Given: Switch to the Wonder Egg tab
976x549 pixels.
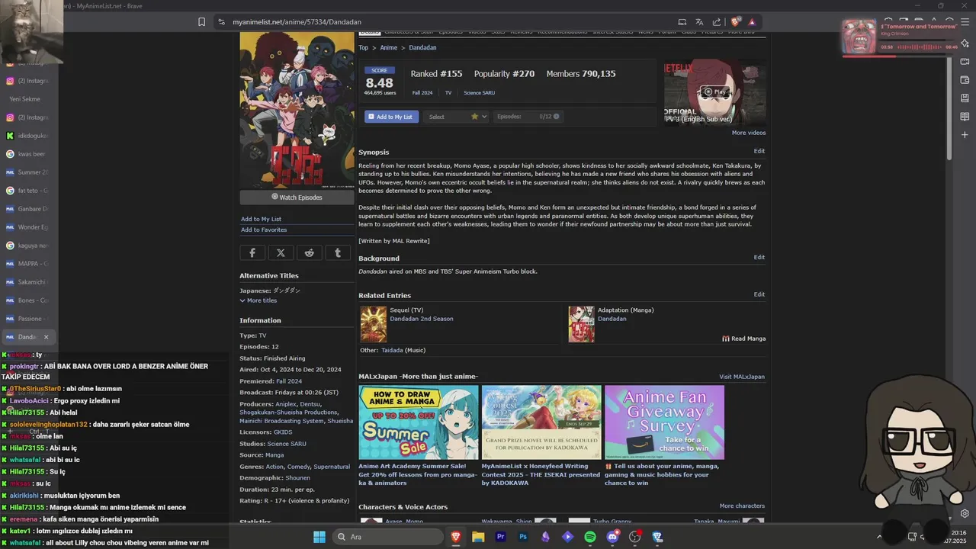Looking at the screenshot, I should click(x=29, y=227).
